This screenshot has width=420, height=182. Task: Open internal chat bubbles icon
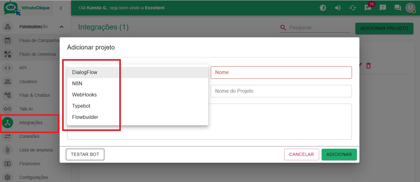point(398,8)
